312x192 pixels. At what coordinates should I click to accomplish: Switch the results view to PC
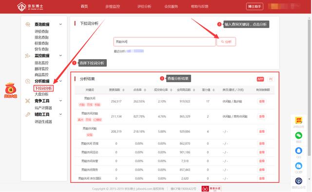click(271, 79)
